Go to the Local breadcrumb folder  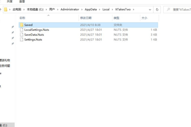click(x=106, y=10)
